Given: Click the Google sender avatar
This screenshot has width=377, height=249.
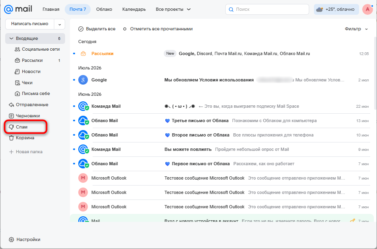Looking at the screenshot, I should pos(83,80).
